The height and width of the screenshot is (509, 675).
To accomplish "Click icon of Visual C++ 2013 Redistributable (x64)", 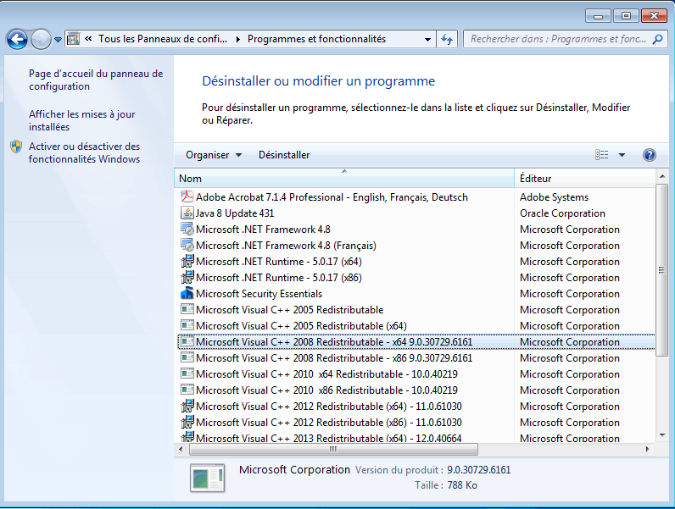I will (x=187, y=438).
